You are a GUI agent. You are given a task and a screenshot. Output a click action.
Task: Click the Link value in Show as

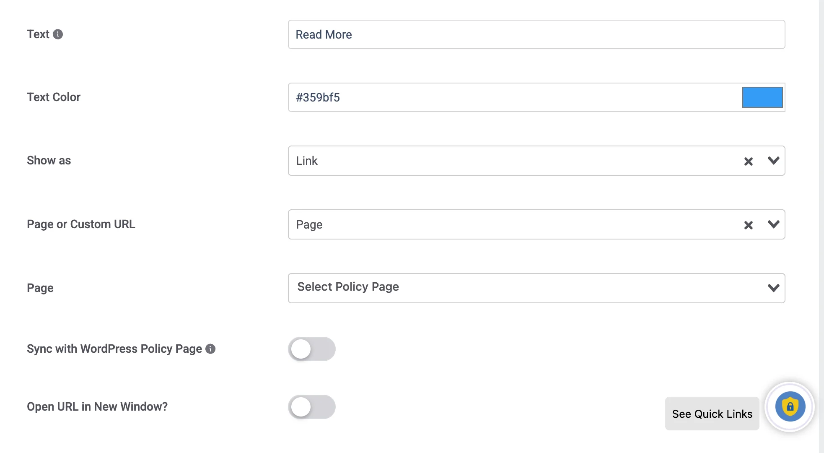(307, 161)
